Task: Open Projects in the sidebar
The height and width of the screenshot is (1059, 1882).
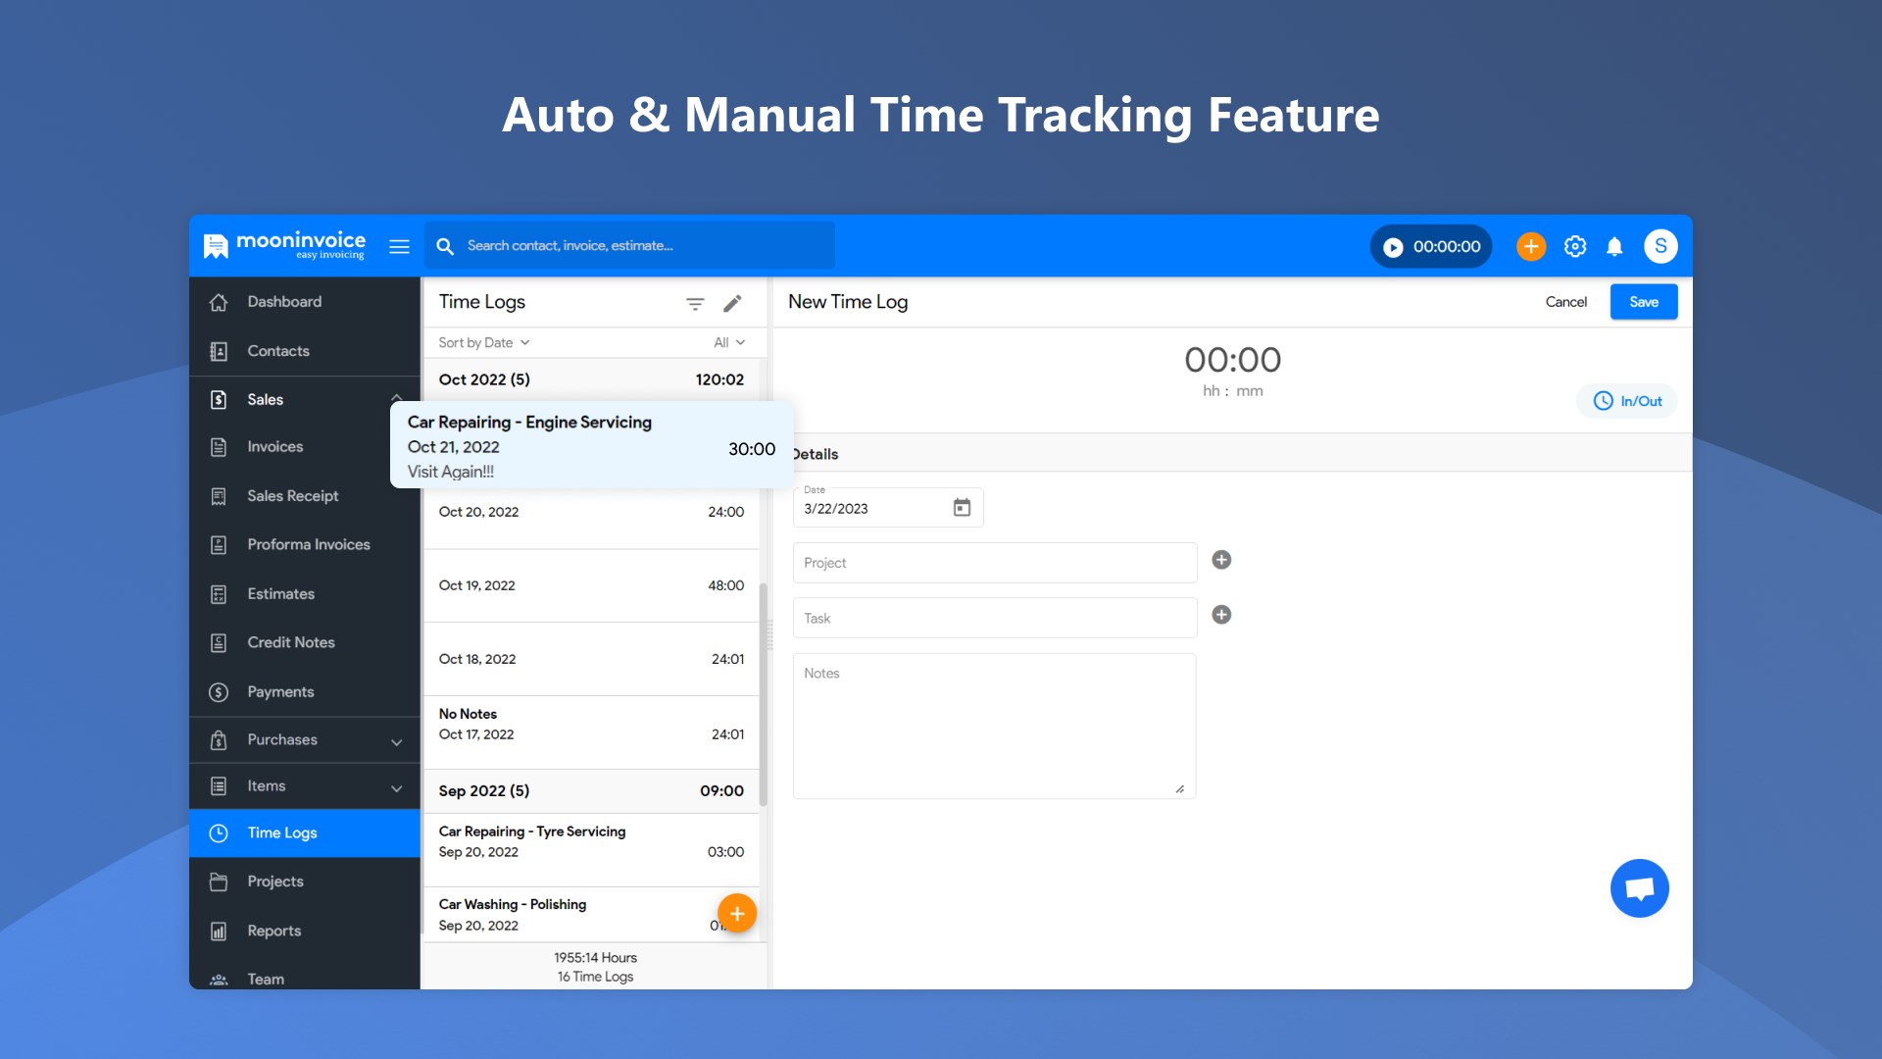Action: [275, 882]
